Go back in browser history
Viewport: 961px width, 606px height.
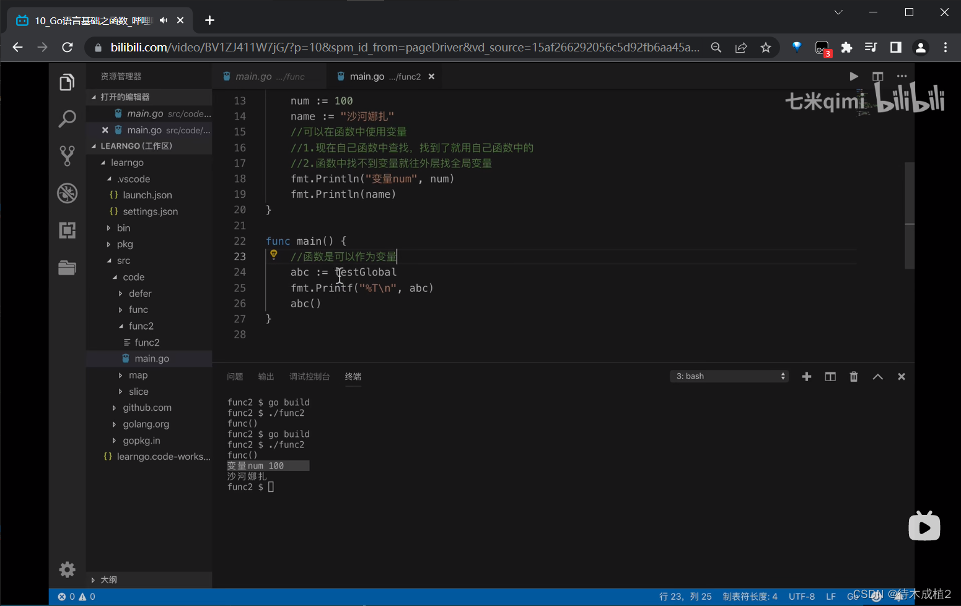17,47
